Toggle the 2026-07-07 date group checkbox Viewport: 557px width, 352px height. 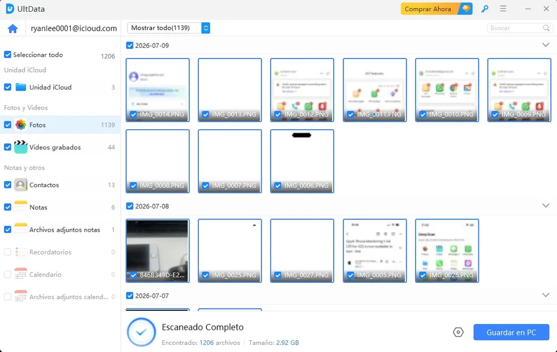tap(130, 296)
